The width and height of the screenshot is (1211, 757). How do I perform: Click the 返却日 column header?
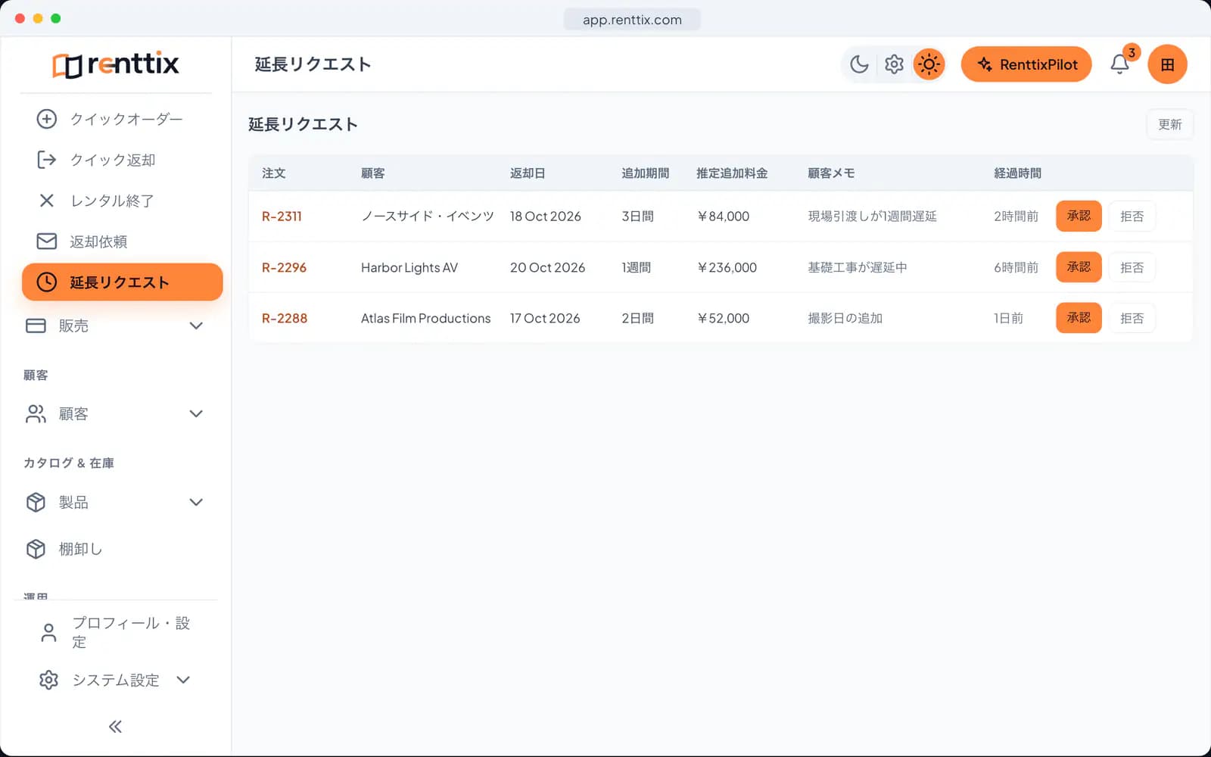(528, 173)
